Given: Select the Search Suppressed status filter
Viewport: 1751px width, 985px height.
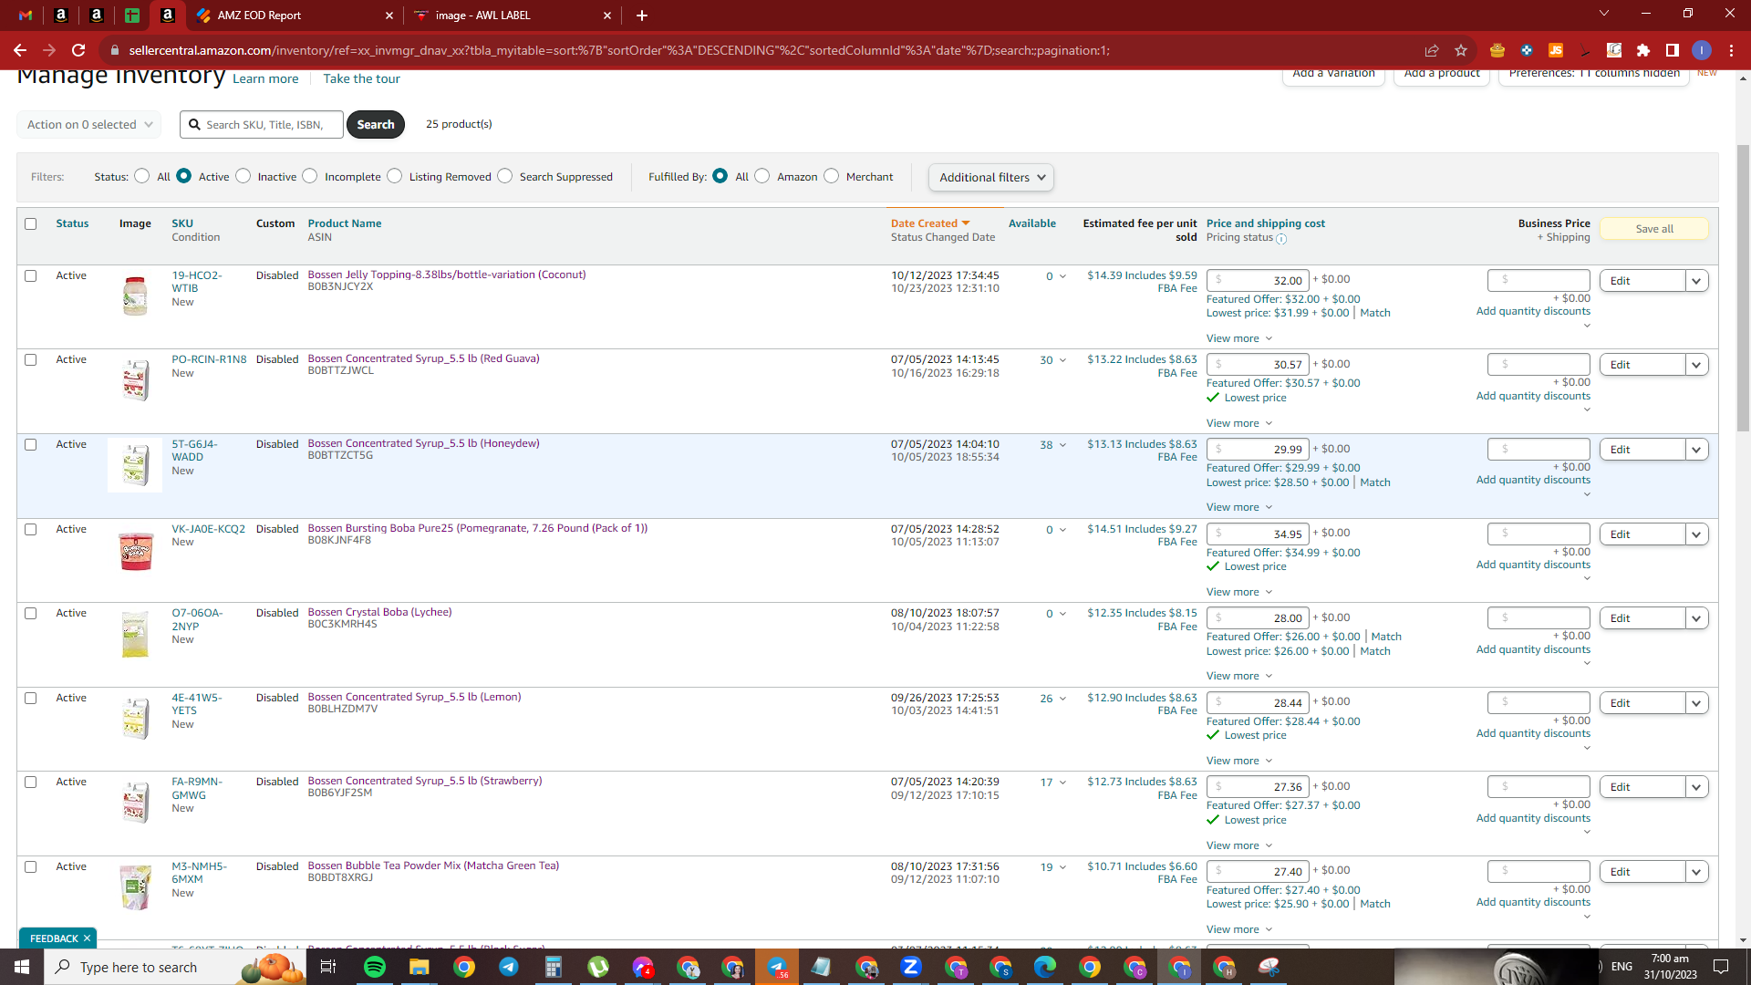Looking at the screenshot, I should [x=505, y=176].
